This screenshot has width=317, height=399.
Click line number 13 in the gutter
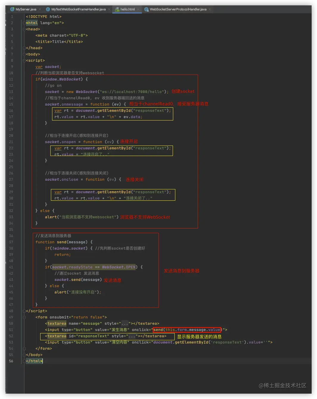(11, 92)
